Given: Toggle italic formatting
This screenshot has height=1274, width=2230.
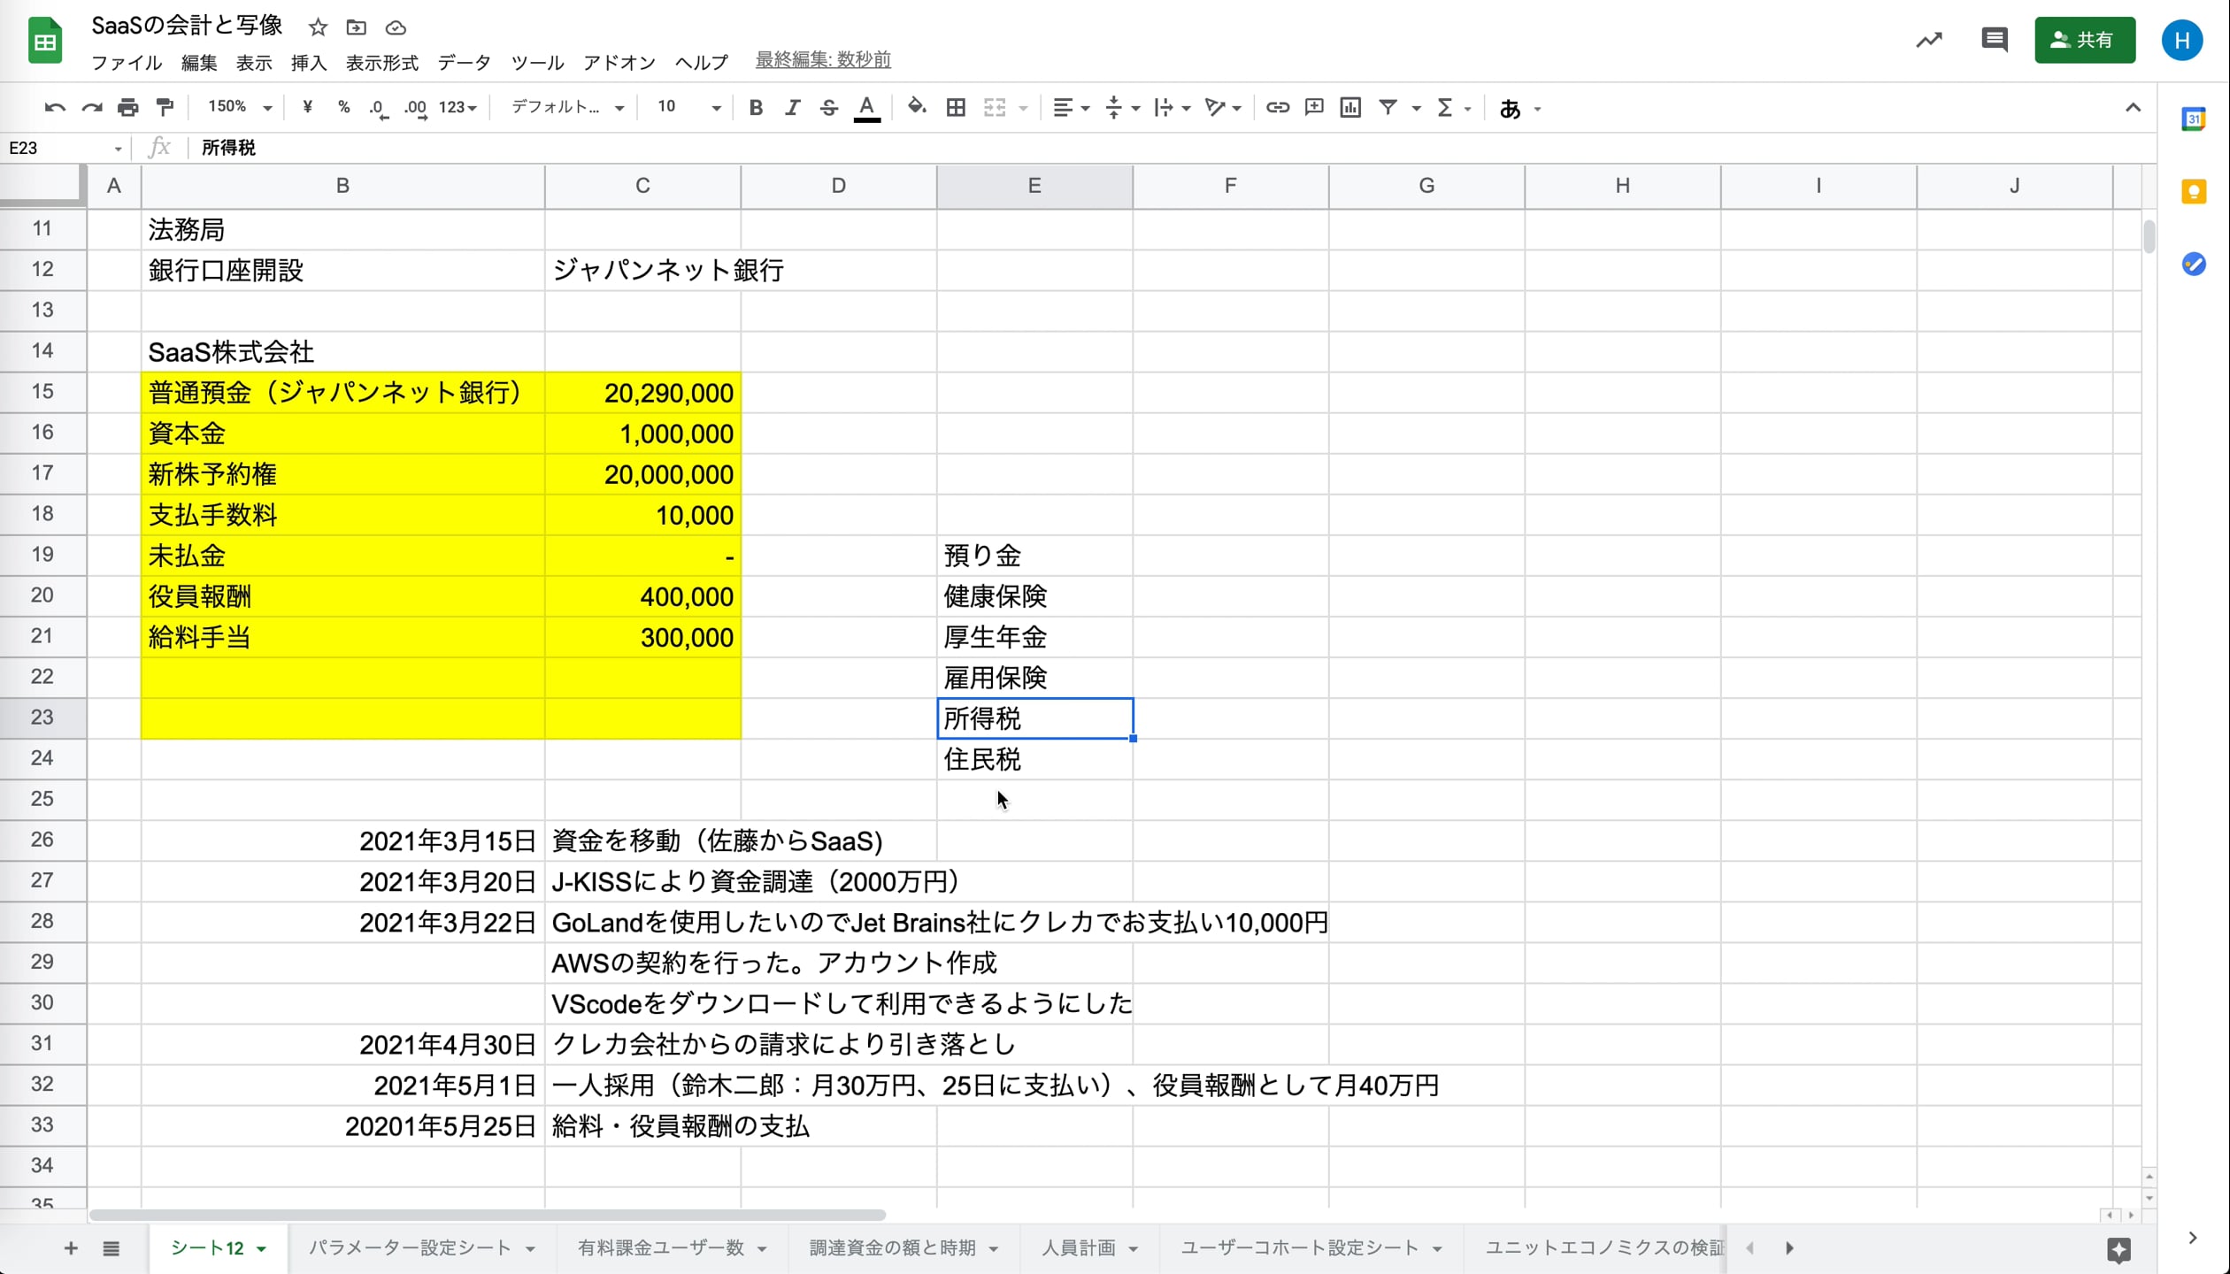Looking at the screenshot, I should [x=792, y=107].
